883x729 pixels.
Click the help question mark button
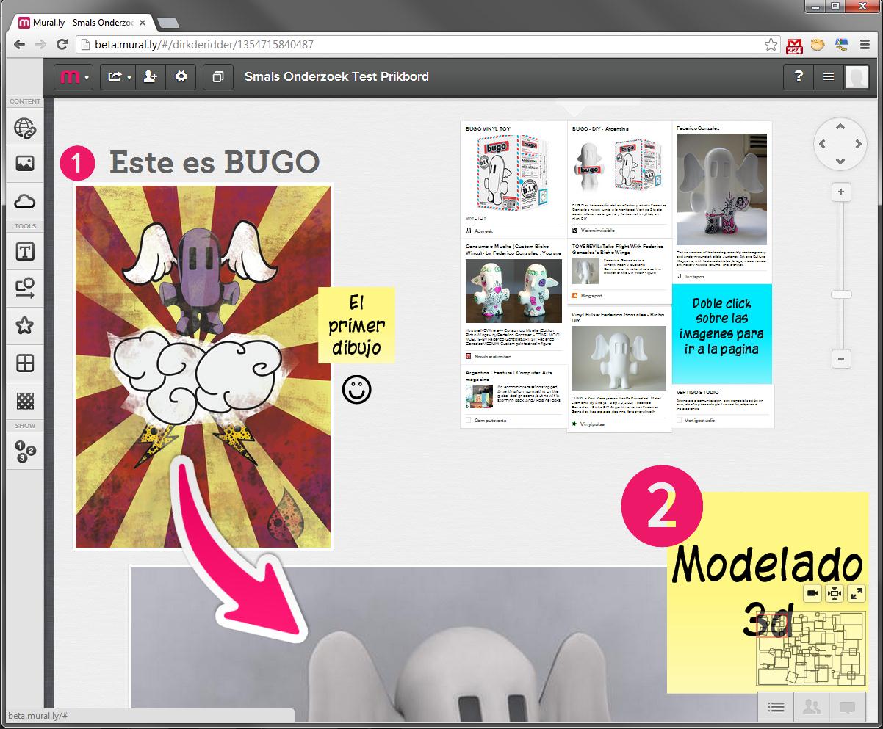pyautogui.click(x=799, y=77)
